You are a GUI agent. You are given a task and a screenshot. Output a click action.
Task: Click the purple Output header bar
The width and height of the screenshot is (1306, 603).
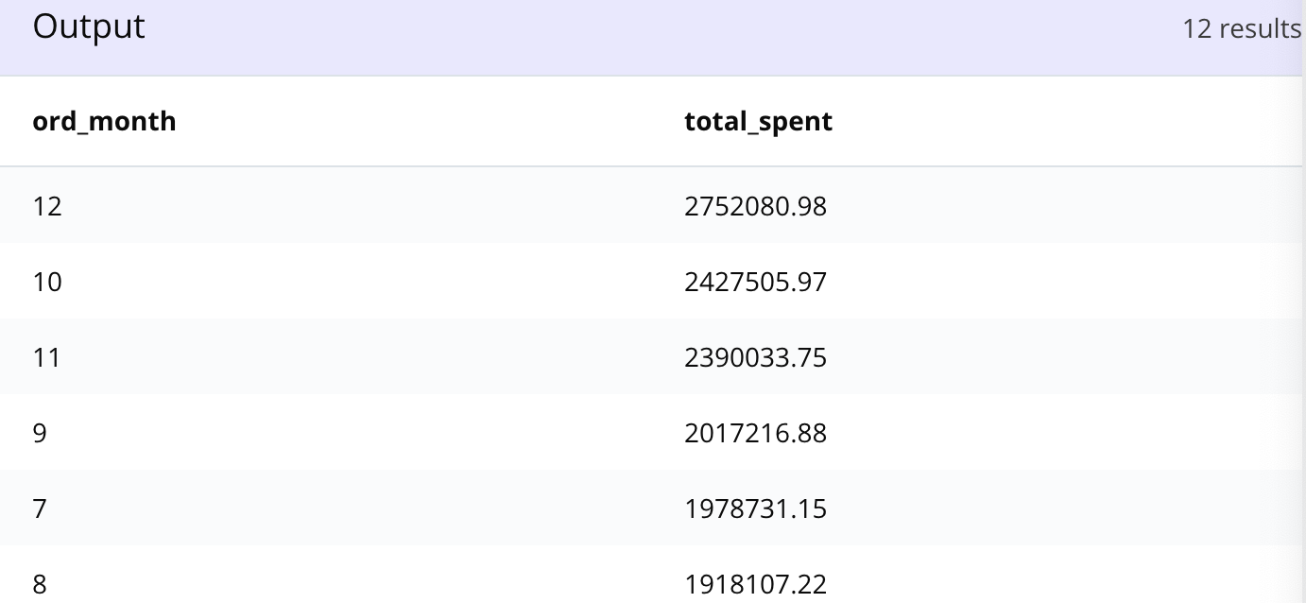652,38
